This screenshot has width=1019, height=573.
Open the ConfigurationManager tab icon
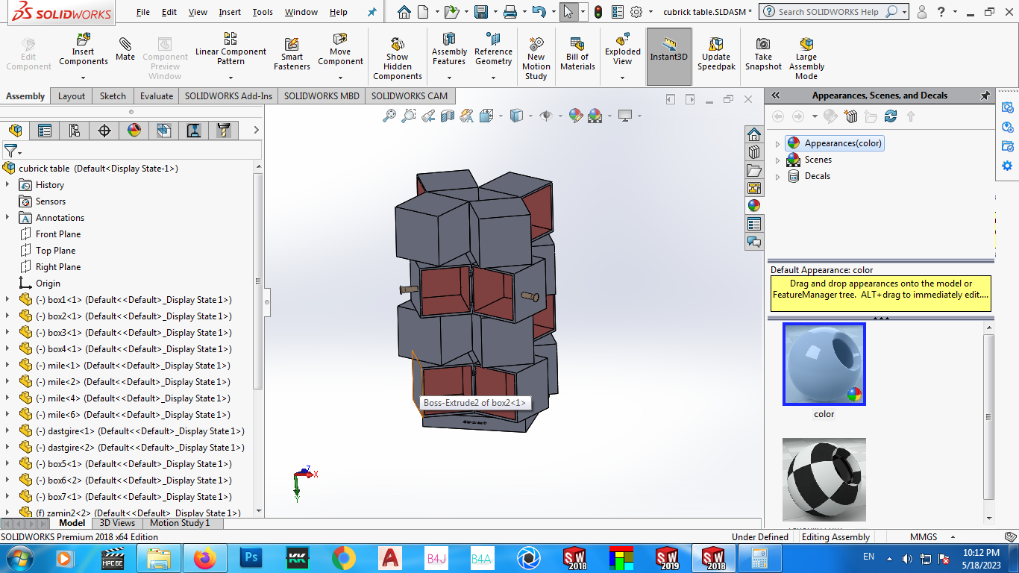click(75, 131)
